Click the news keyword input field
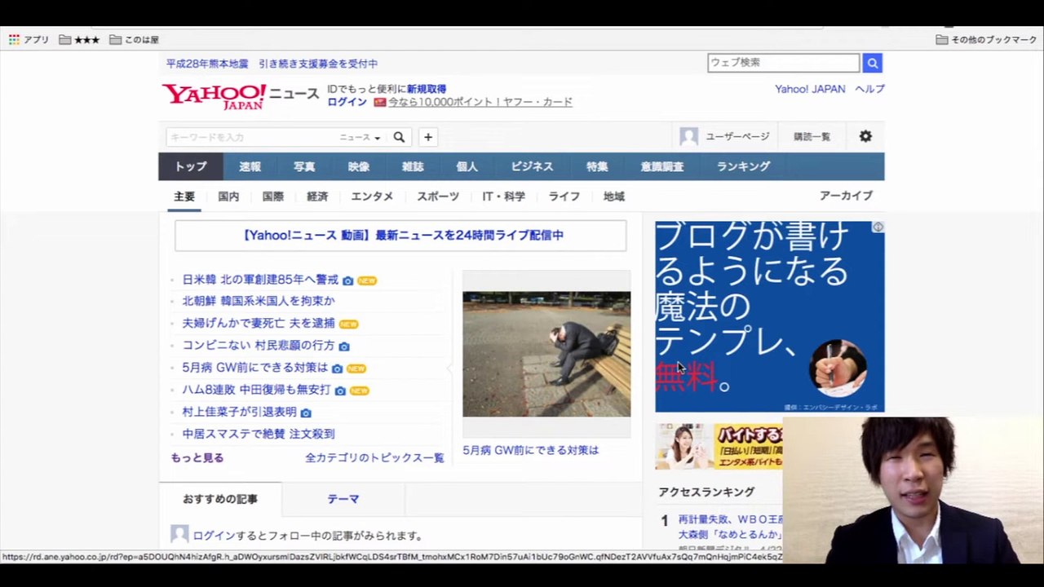Image resolution: width=1044 pixels, height=587 pixels. click(x=251, y=137)
